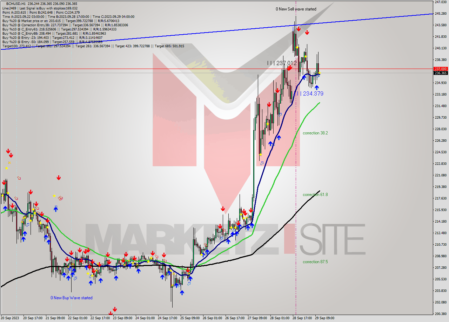Click the '26 Sep 17:00' time label
This screenshot has width=449, height=322.
click(235, 318)
